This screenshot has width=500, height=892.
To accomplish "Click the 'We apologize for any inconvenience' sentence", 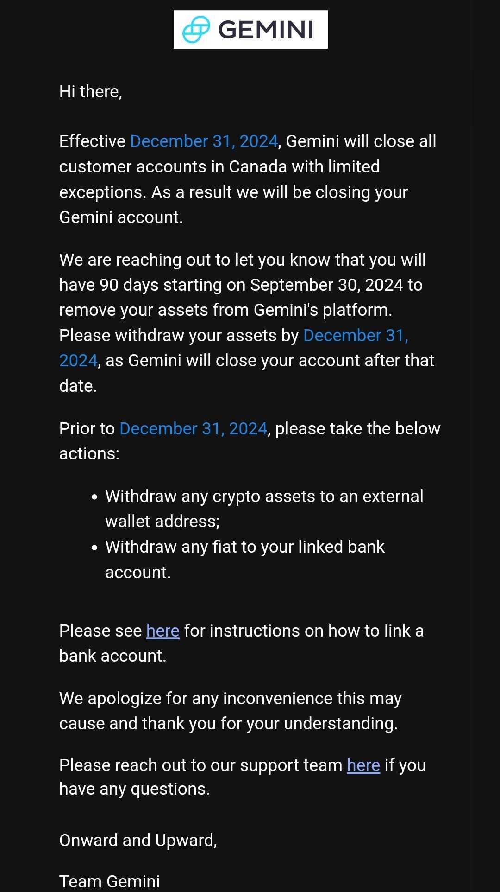I will coord(230,699).
